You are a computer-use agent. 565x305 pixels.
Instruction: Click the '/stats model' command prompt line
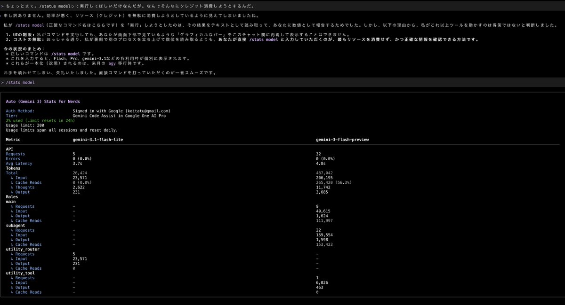pos(282,82)
